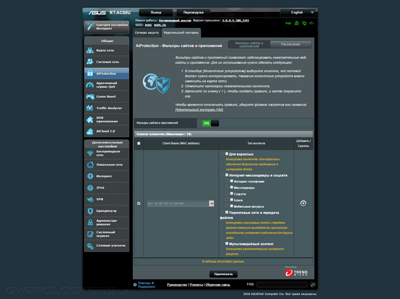The height and width of the screenshot is (299, 400).
Task: Open the Wireless router operation mode link
Action: (175, 21)
